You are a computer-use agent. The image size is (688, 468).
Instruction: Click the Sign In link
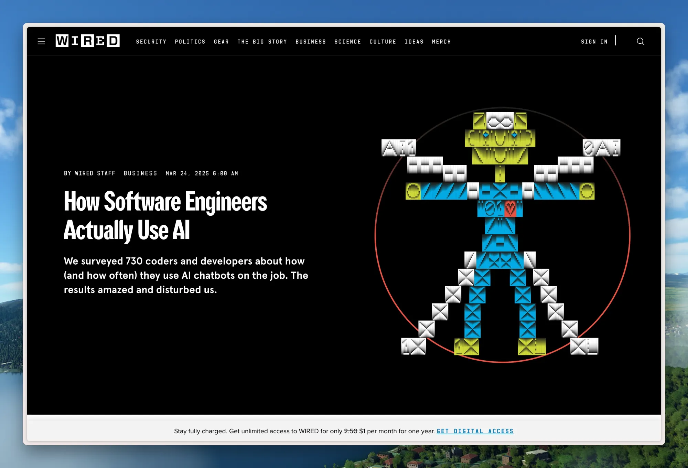(x=594, y=42)
